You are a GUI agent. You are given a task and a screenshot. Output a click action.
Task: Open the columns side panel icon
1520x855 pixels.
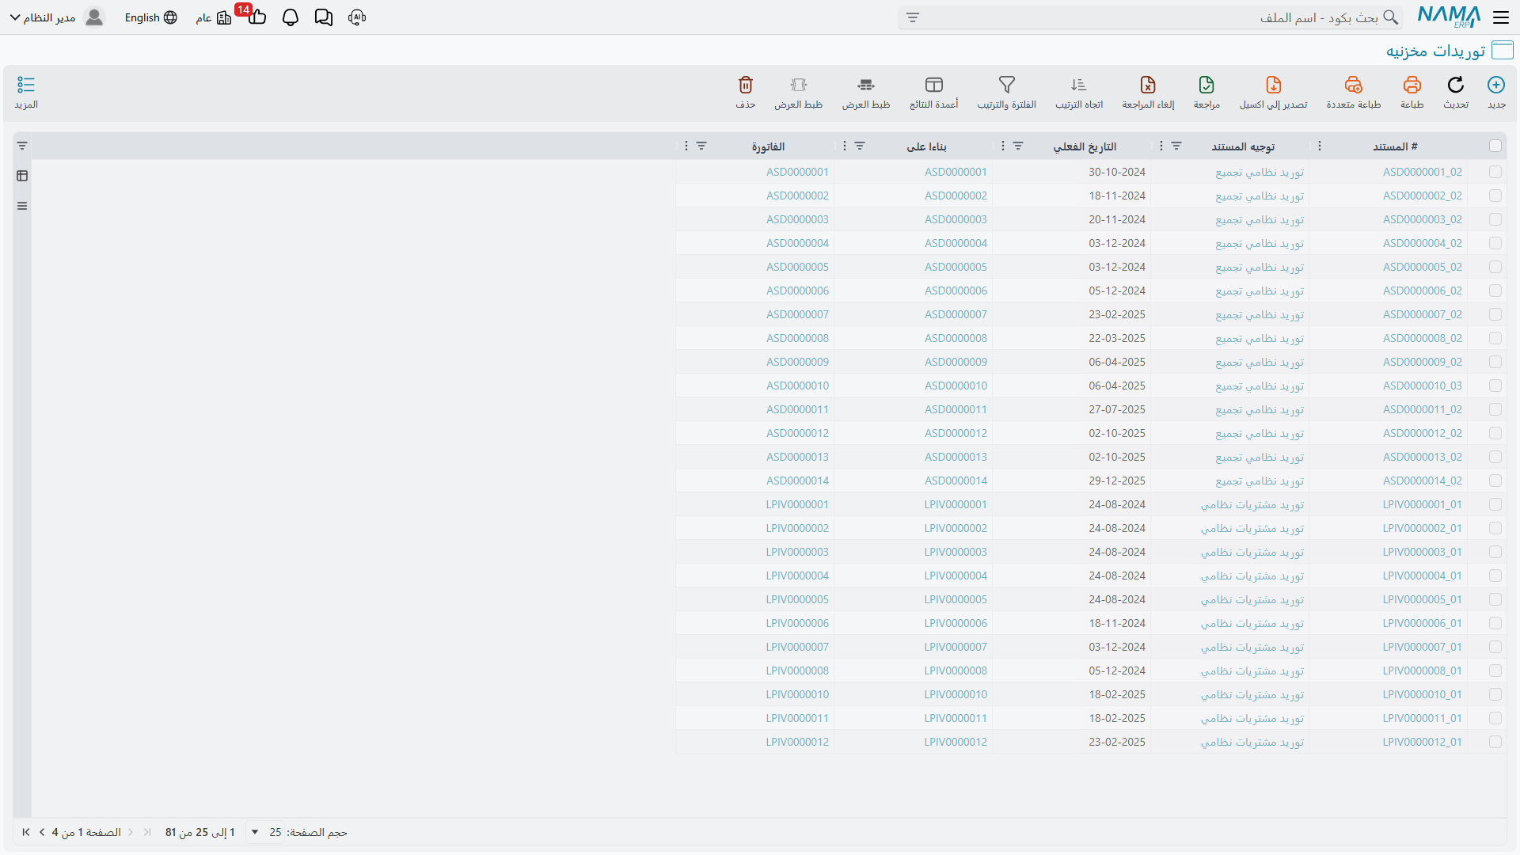pos(22,176)
